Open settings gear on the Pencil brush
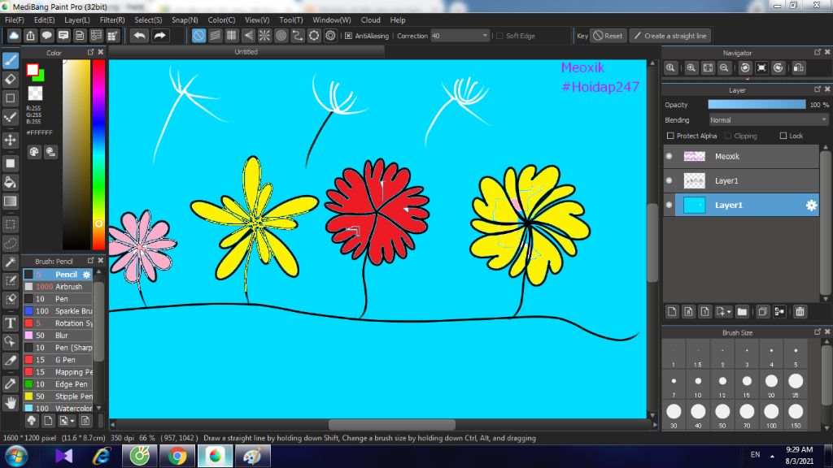This screenshot has width=833, height=468. [x=86, y=275]
